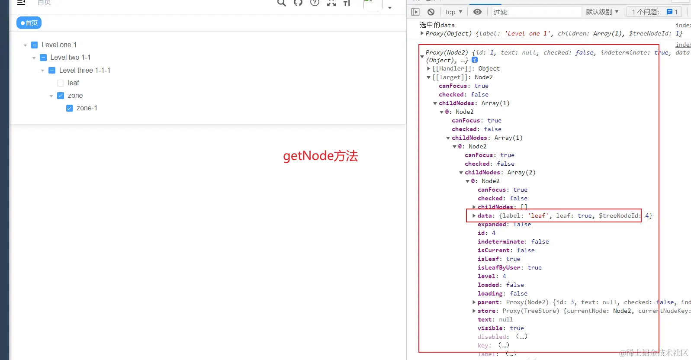Click the expanded: false property
Screen dimensions: 691x360
click(505, 225)
